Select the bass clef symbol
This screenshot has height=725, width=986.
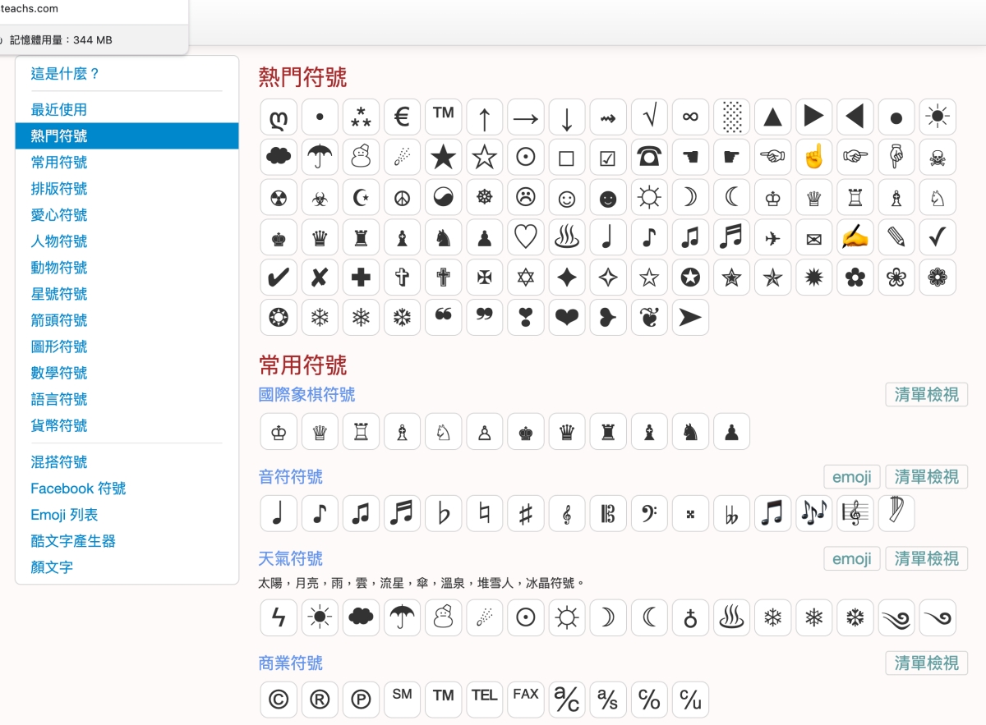click(649, 513)
